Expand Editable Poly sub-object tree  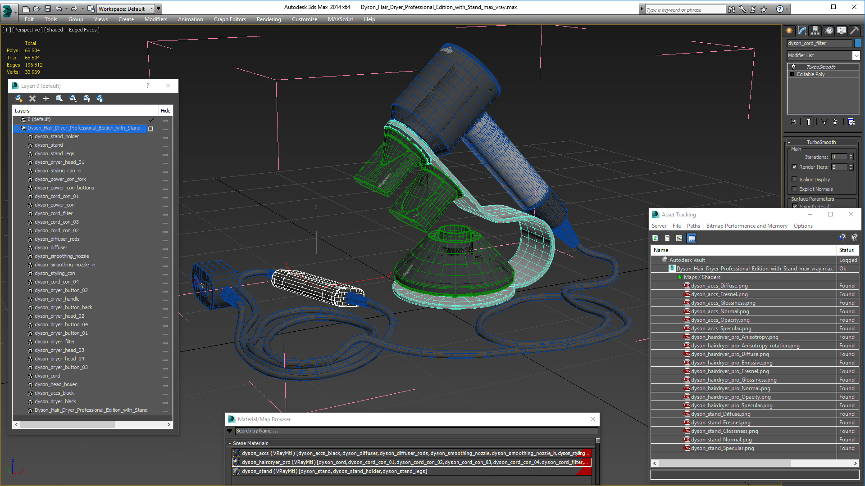click(x=792, y=74)
